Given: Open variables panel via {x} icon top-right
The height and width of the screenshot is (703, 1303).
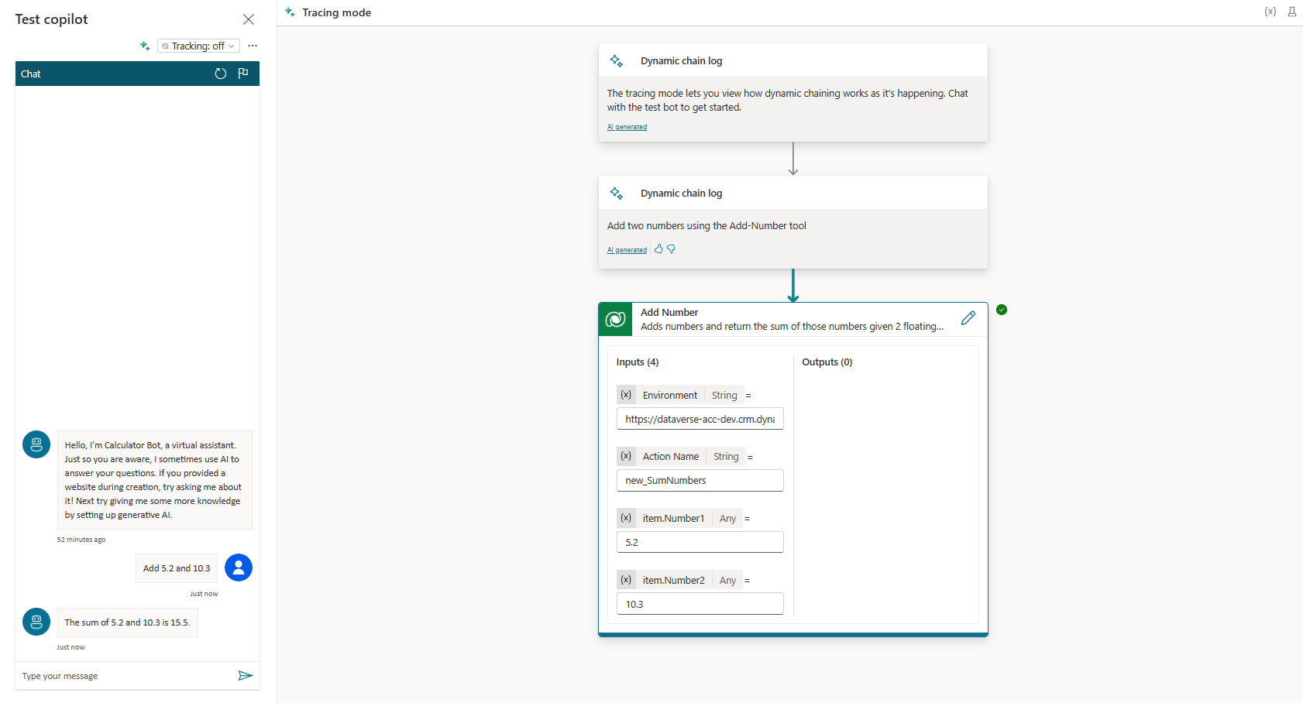Looking at the screenshot, I should pos(1270,12).
